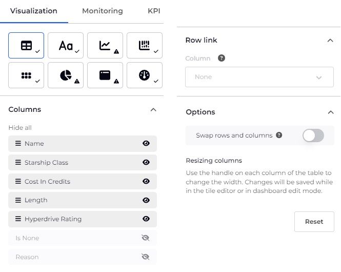Click the Hyperdrive Rating label

(x=53, y=219)
